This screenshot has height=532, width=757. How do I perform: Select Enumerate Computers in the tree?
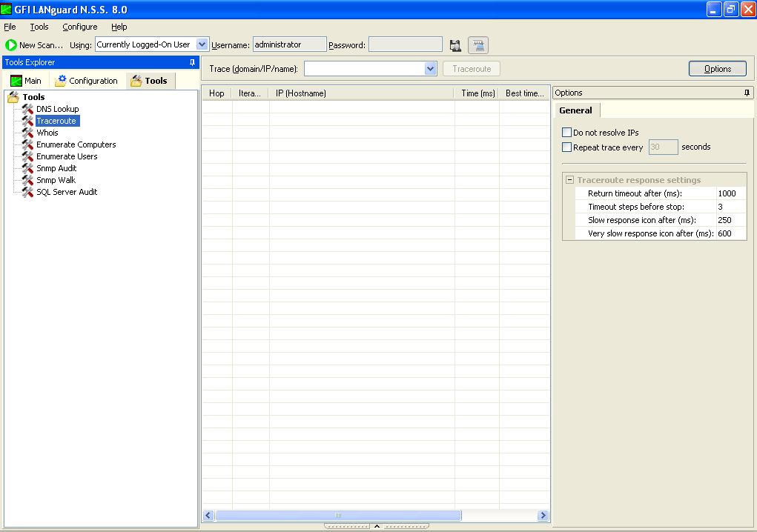click(x=76, y=144)
